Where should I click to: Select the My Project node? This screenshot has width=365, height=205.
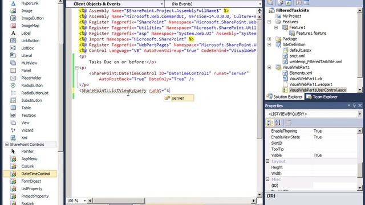pos(291,16)
